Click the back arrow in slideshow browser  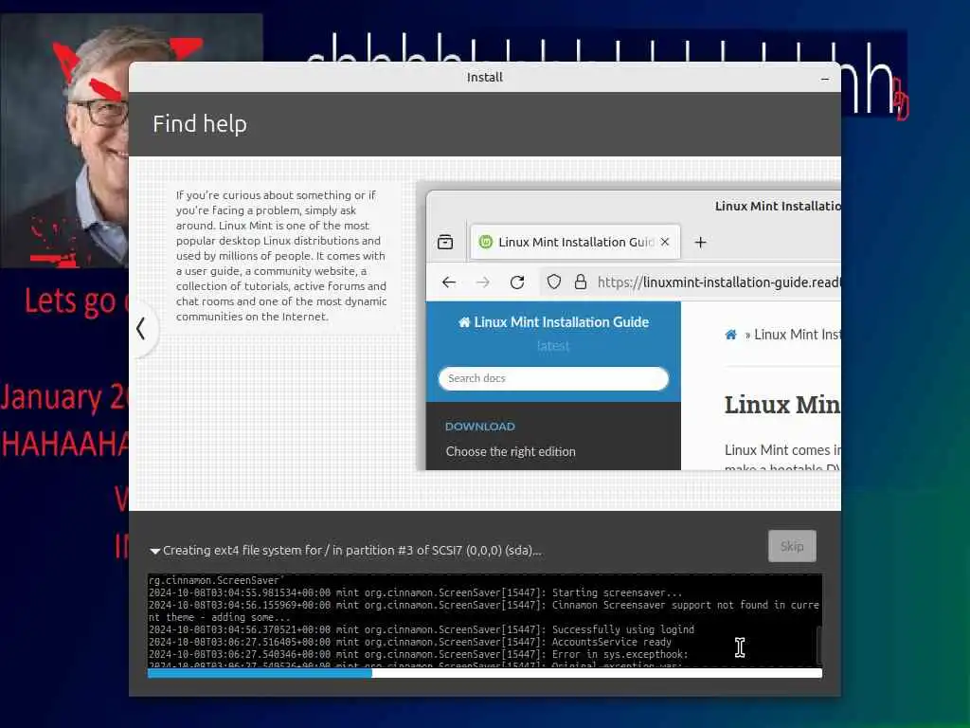tap(449, 282)
